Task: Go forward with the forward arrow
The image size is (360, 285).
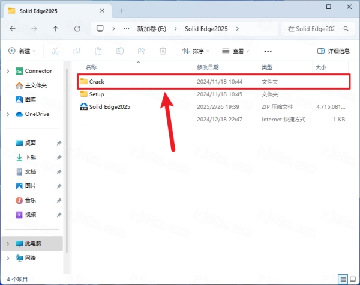Action: (x=34, y=29)
